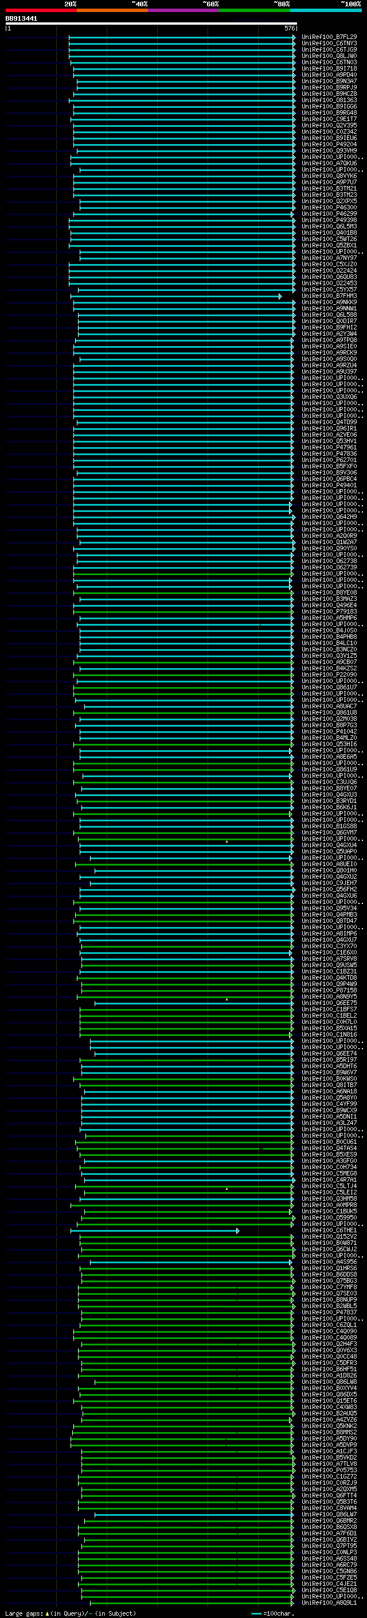
Task: Click the red ~20% identity legend segment
Action: 41,10
